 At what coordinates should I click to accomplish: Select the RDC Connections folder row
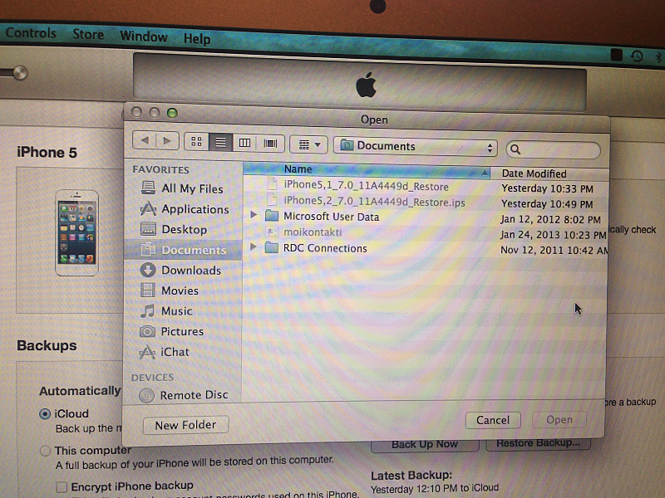(x=426, y=248)
